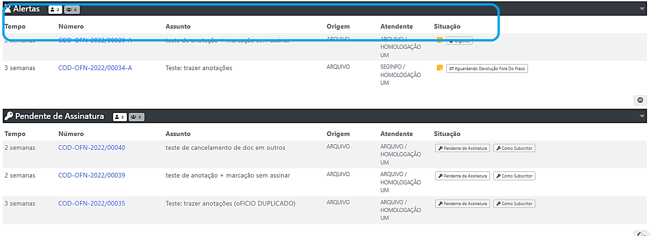Image resolution: width=653 pixels, height=236 pixels.
Task: Open document COD-OFN-2022/00034-A
Action: coord(95,68)
